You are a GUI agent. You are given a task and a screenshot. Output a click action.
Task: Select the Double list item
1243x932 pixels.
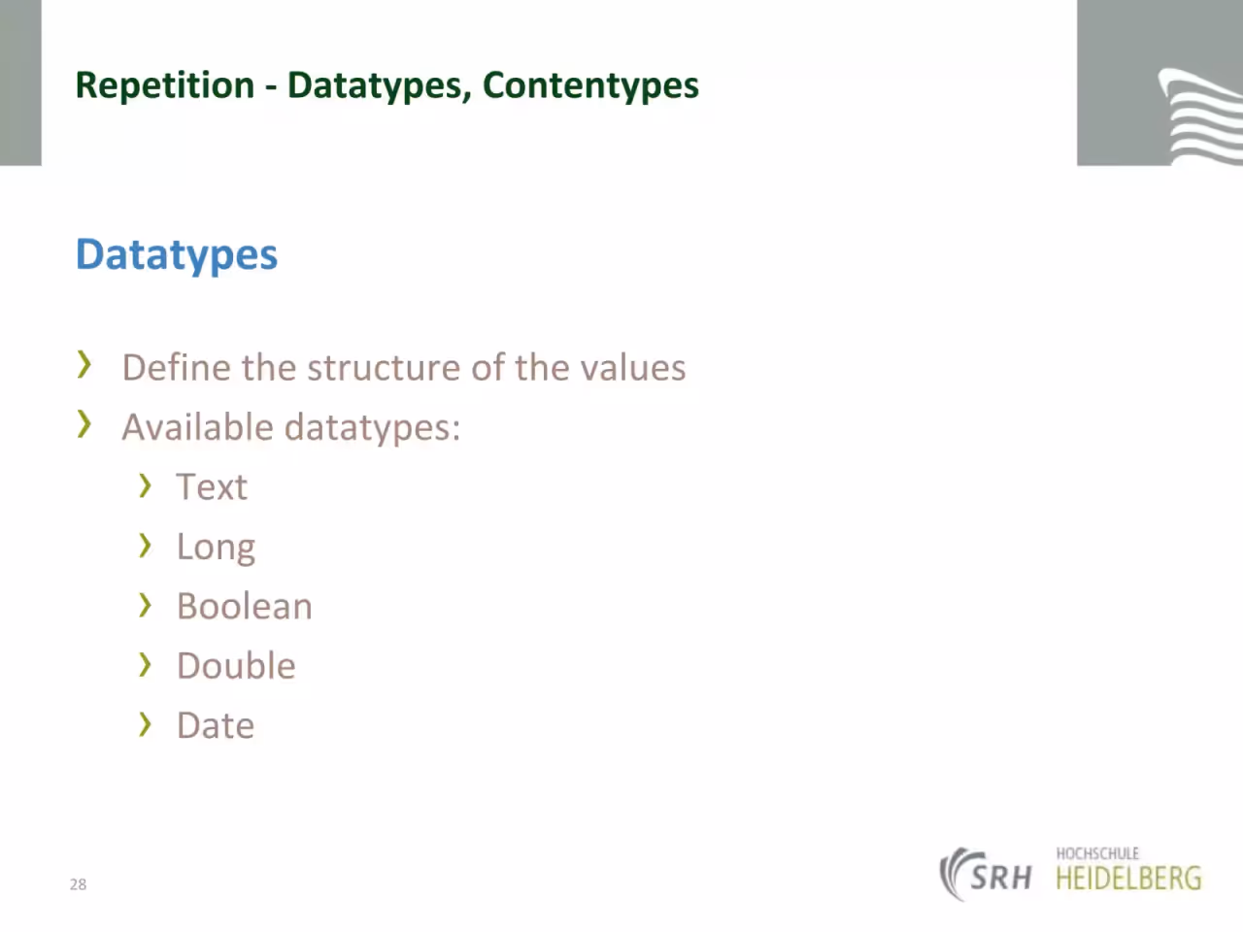(236, 666)
